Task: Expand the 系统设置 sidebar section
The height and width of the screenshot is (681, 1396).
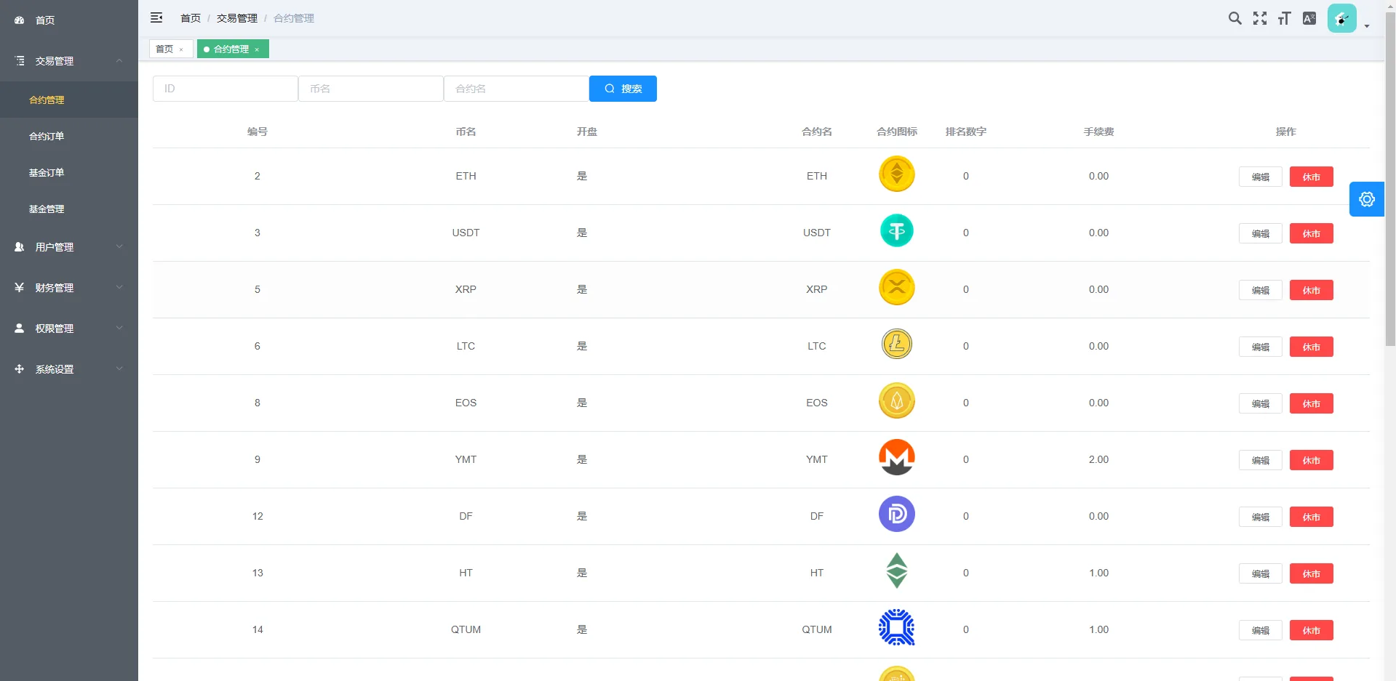Action: 55,369
